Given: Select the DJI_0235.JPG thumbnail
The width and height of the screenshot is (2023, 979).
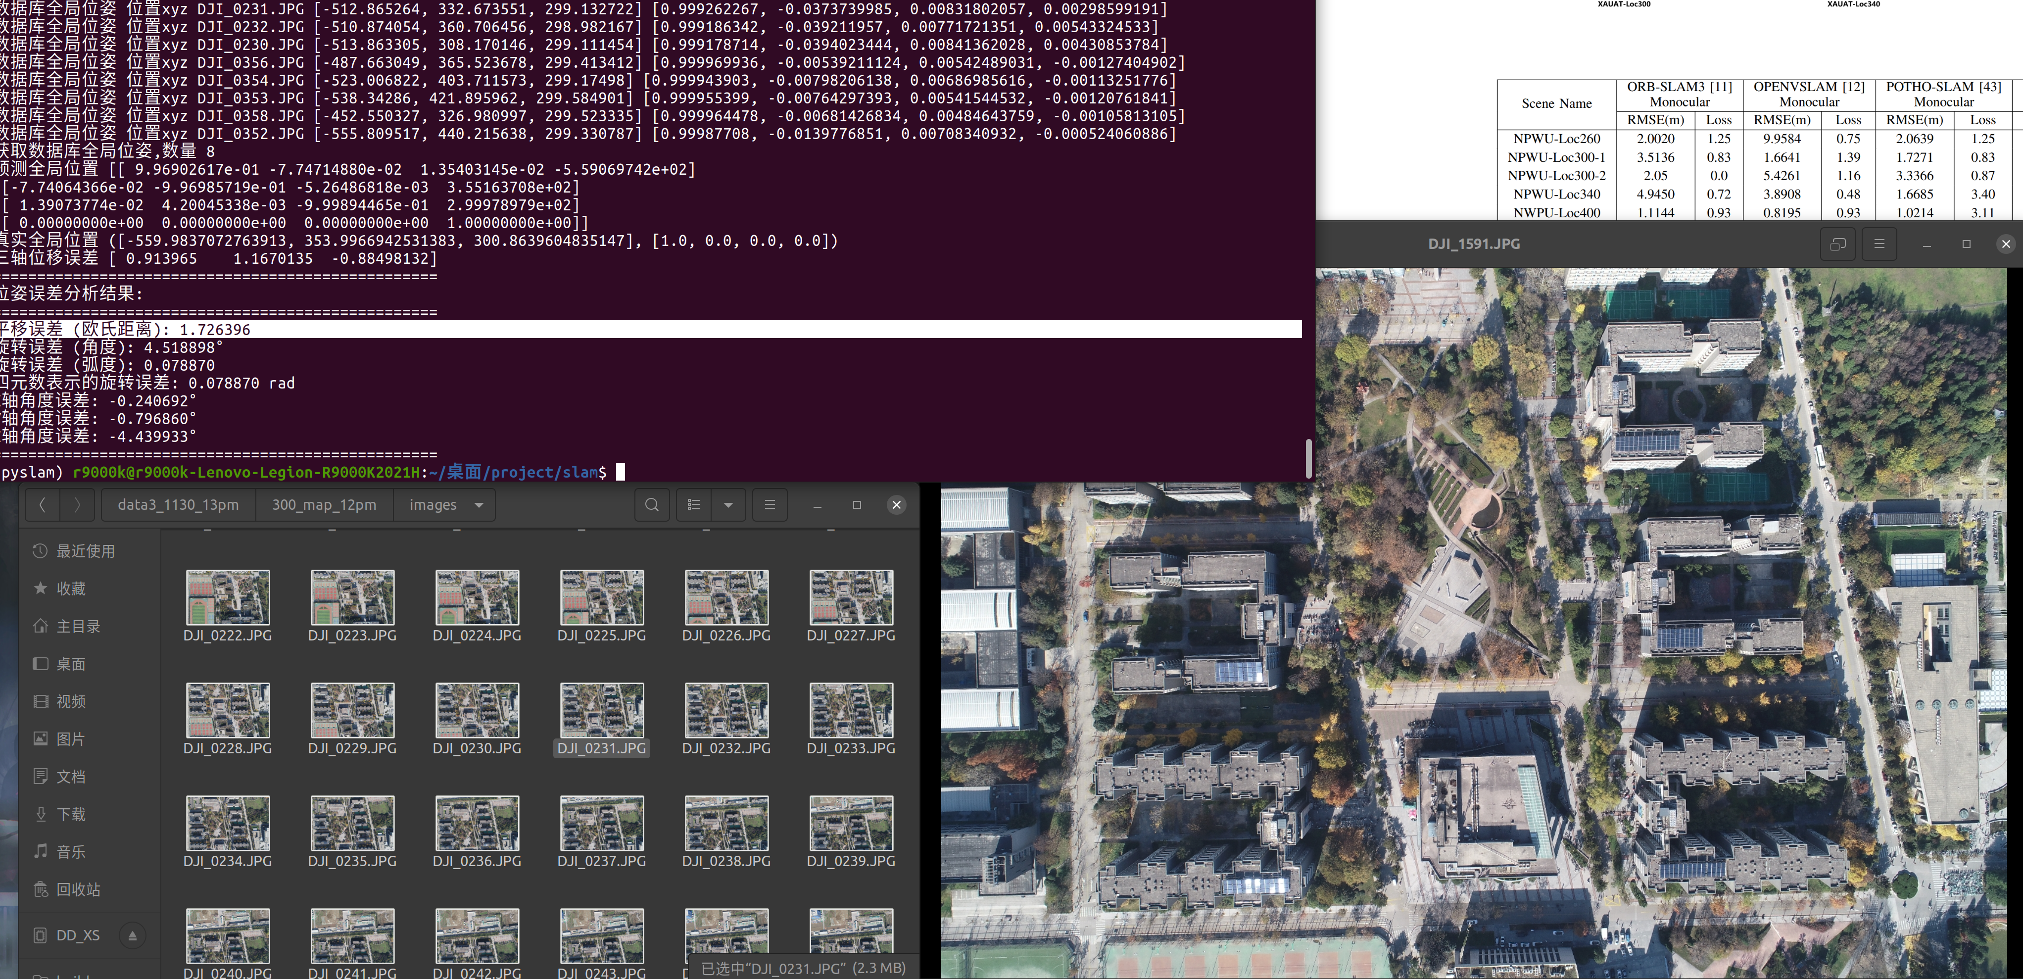Looking at the screenshot, I should point(352,824).
